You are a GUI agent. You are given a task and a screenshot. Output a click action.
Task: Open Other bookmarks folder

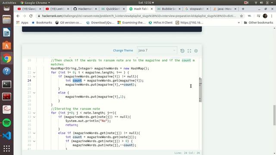point(259,22)
